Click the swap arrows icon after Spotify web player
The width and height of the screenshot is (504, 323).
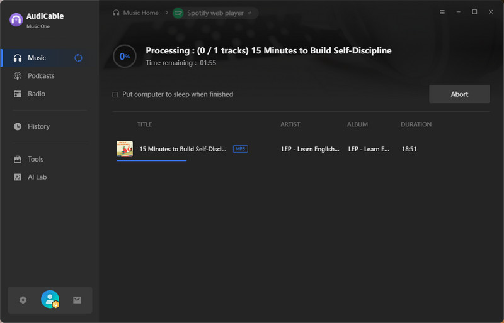point(249,13)
